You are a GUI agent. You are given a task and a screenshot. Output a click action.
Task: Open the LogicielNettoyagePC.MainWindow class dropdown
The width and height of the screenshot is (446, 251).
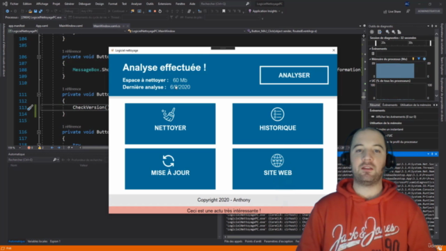[x=186, y=31]
